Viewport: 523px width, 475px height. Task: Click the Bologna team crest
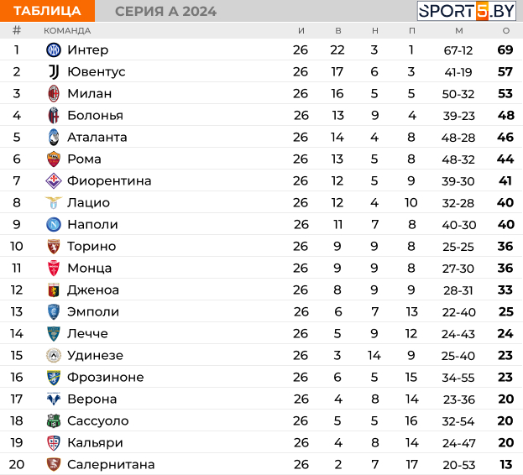[54, 115]
